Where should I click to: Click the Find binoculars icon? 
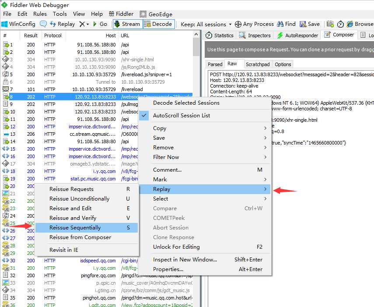click(280, 24)
